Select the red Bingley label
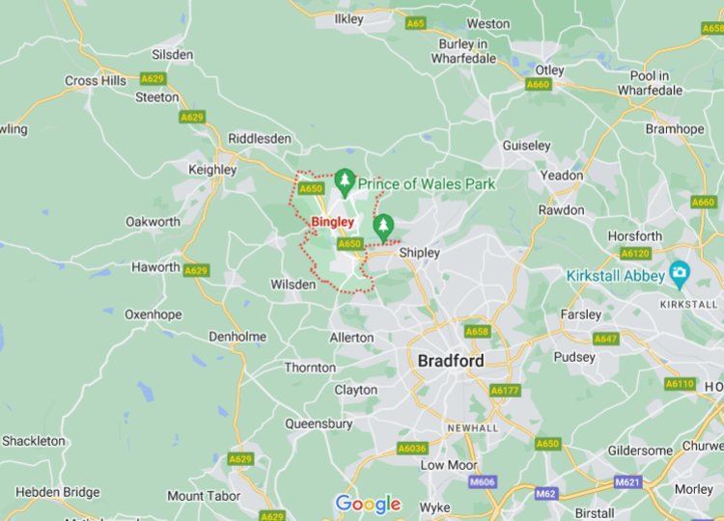Screen dimensions: 724x521 [332, 222]
